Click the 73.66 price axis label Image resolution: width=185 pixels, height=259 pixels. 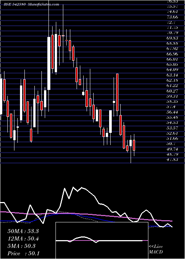[x=173, y=17]
